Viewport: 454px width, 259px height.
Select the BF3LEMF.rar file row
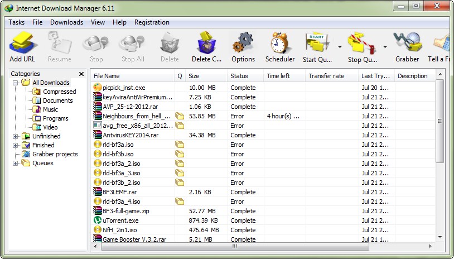263,192
